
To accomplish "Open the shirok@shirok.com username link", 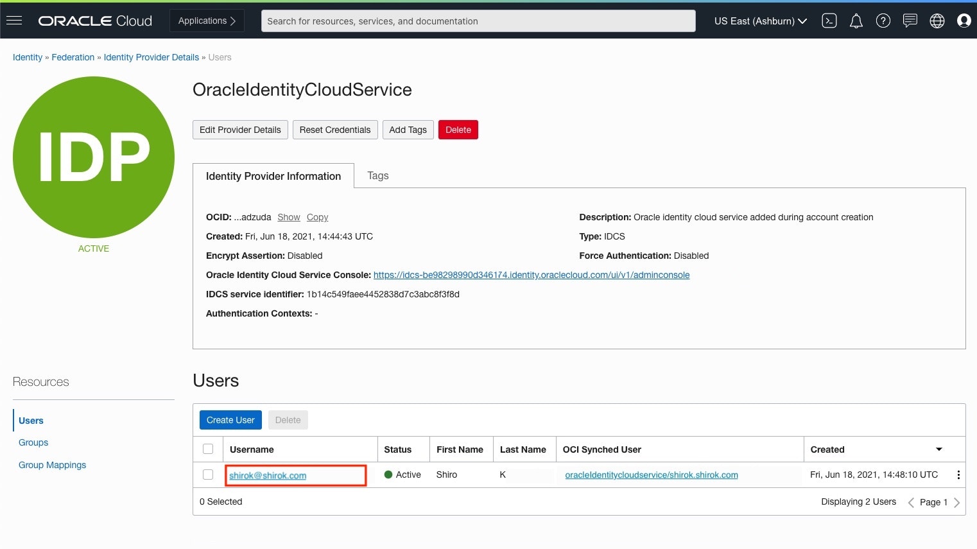I will click(268, 476).
